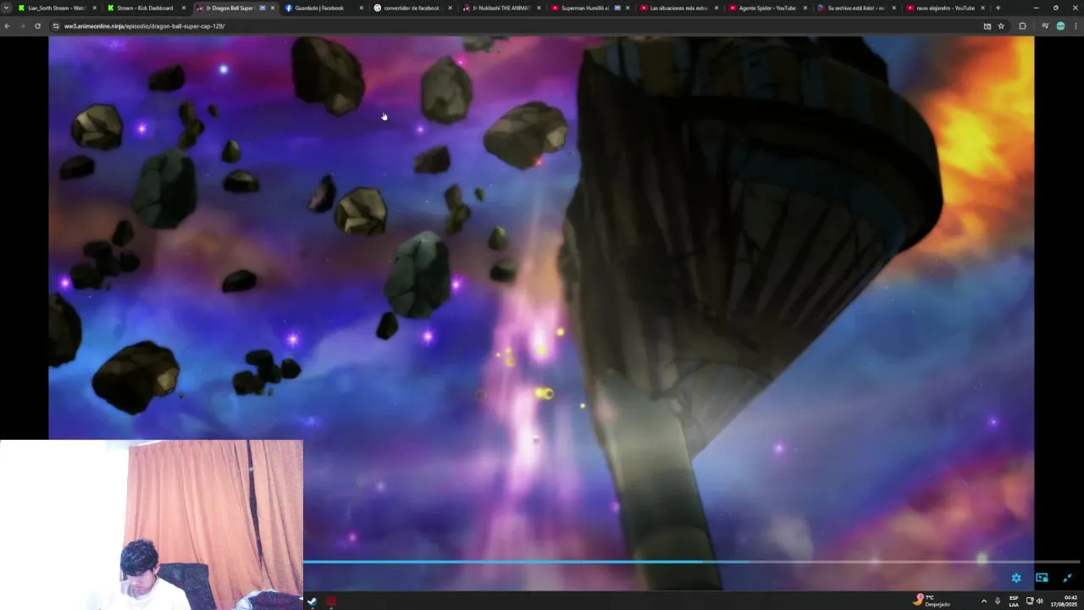Seek on the video progress bar

(x=691, y=561)
